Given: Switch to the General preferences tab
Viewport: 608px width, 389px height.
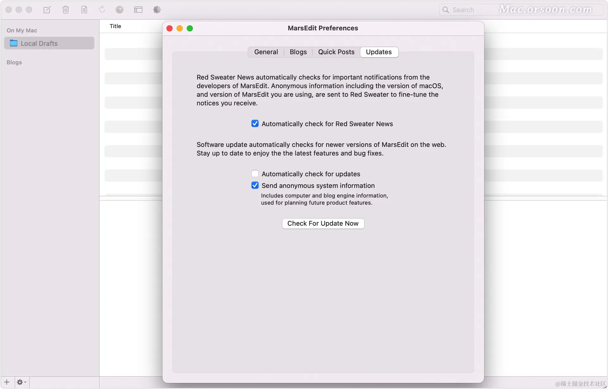Looking at the screenshot, I should point(266,52).
